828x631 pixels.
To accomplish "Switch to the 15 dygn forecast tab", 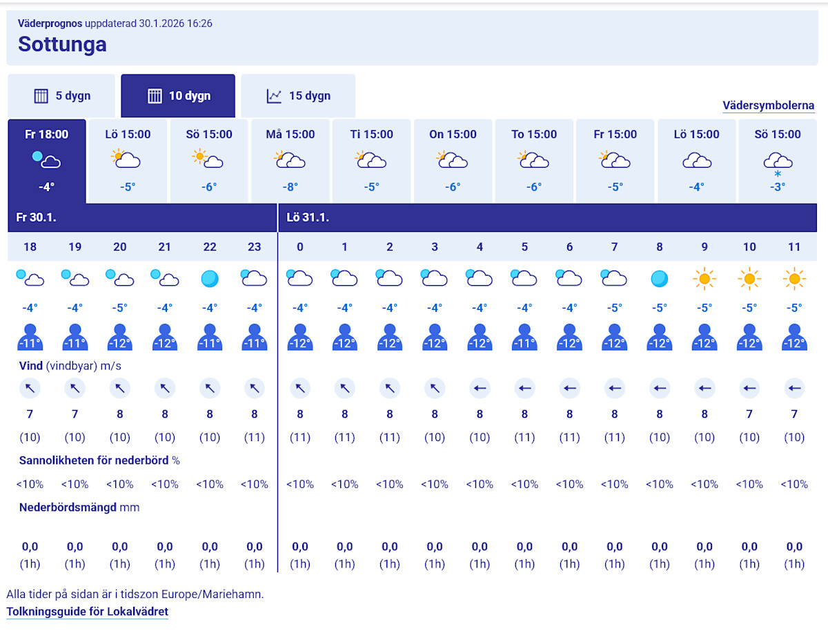I will (x=298, y=96).
